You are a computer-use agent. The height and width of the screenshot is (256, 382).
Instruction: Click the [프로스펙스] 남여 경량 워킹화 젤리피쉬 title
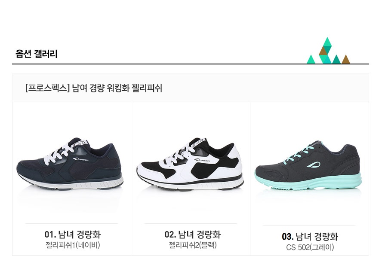93,88
